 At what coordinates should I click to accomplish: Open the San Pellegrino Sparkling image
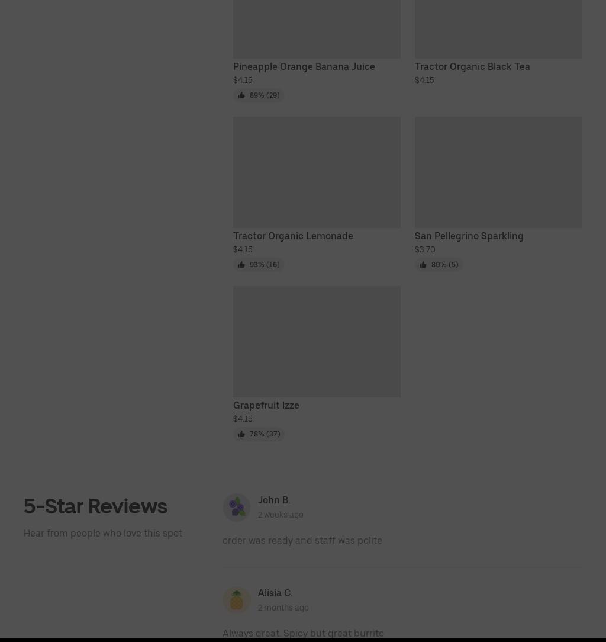click(498, 172)
